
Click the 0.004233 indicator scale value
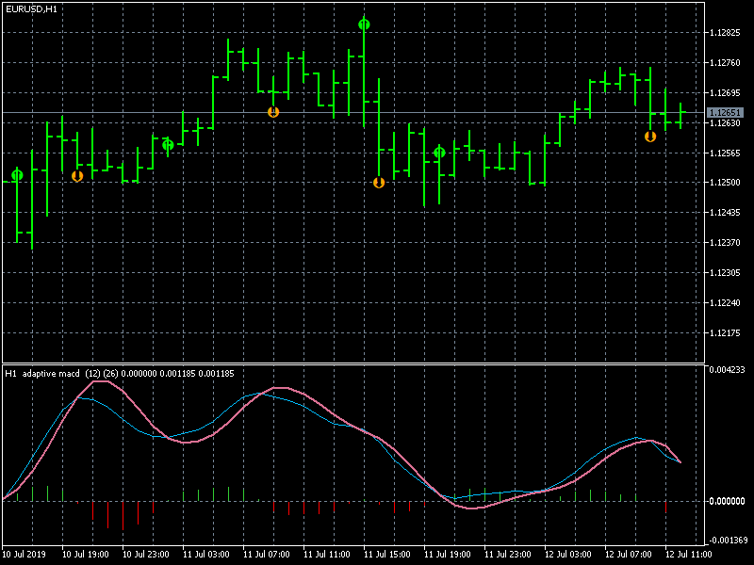click(x=727, y=369)
